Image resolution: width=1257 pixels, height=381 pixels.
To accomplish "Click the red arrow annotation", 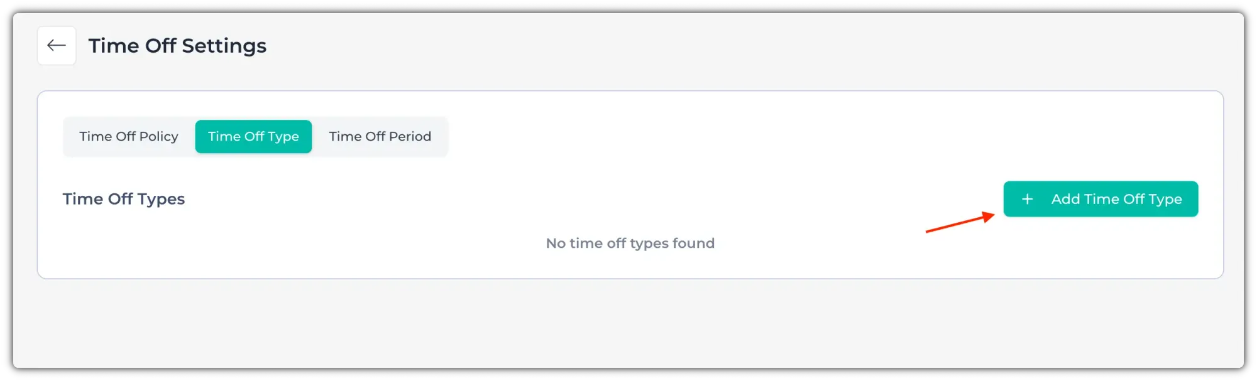I will click(x=960, y=223).
